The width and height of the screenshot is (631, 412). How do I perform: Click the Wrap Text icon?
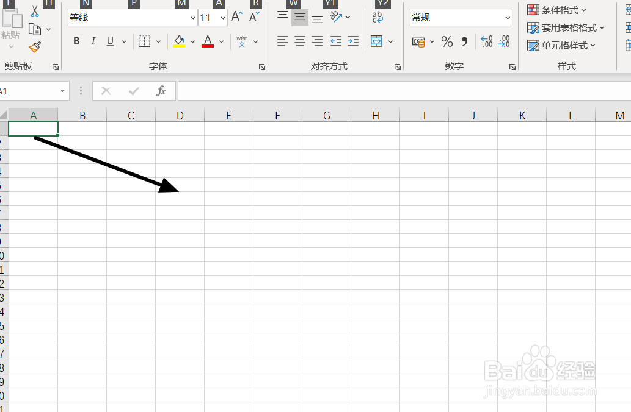click(x=378, y=17)
